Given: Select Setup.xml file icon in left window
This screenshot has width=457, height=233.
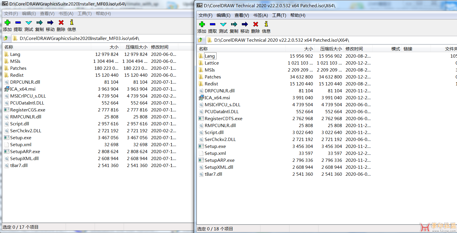Looking at the screenshot, I should click(x=6, y=144).
